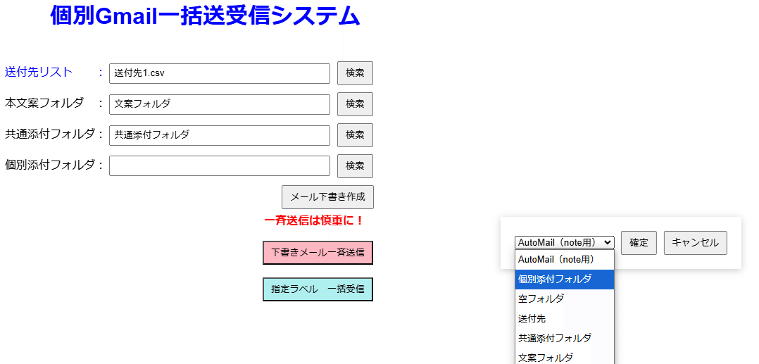Click the 確定 button
Screen dimensions: 759x364
pos(639,242)
